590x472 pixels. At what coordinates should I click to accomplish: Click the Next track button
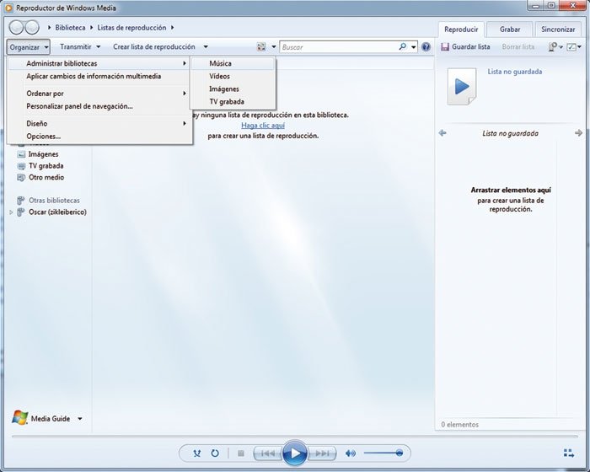[x=322, y=453]
